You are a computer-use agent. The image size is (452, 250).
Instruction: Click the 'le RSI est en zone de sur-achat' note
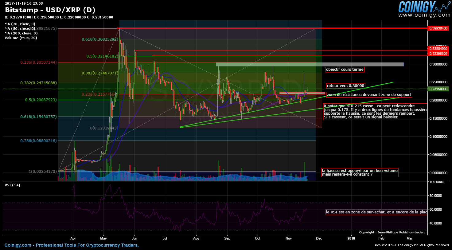[x=376, y=212]
